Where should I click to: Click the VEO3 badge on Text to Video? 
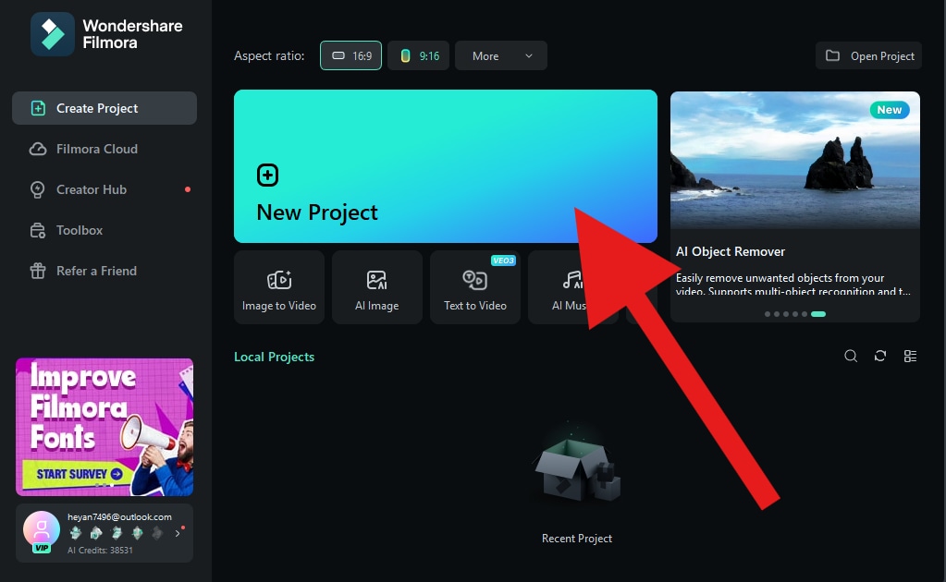(503, 261)
